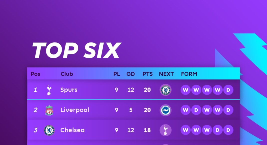Click the Club column header
267x145 pixels.
click(x=67, y=74)
